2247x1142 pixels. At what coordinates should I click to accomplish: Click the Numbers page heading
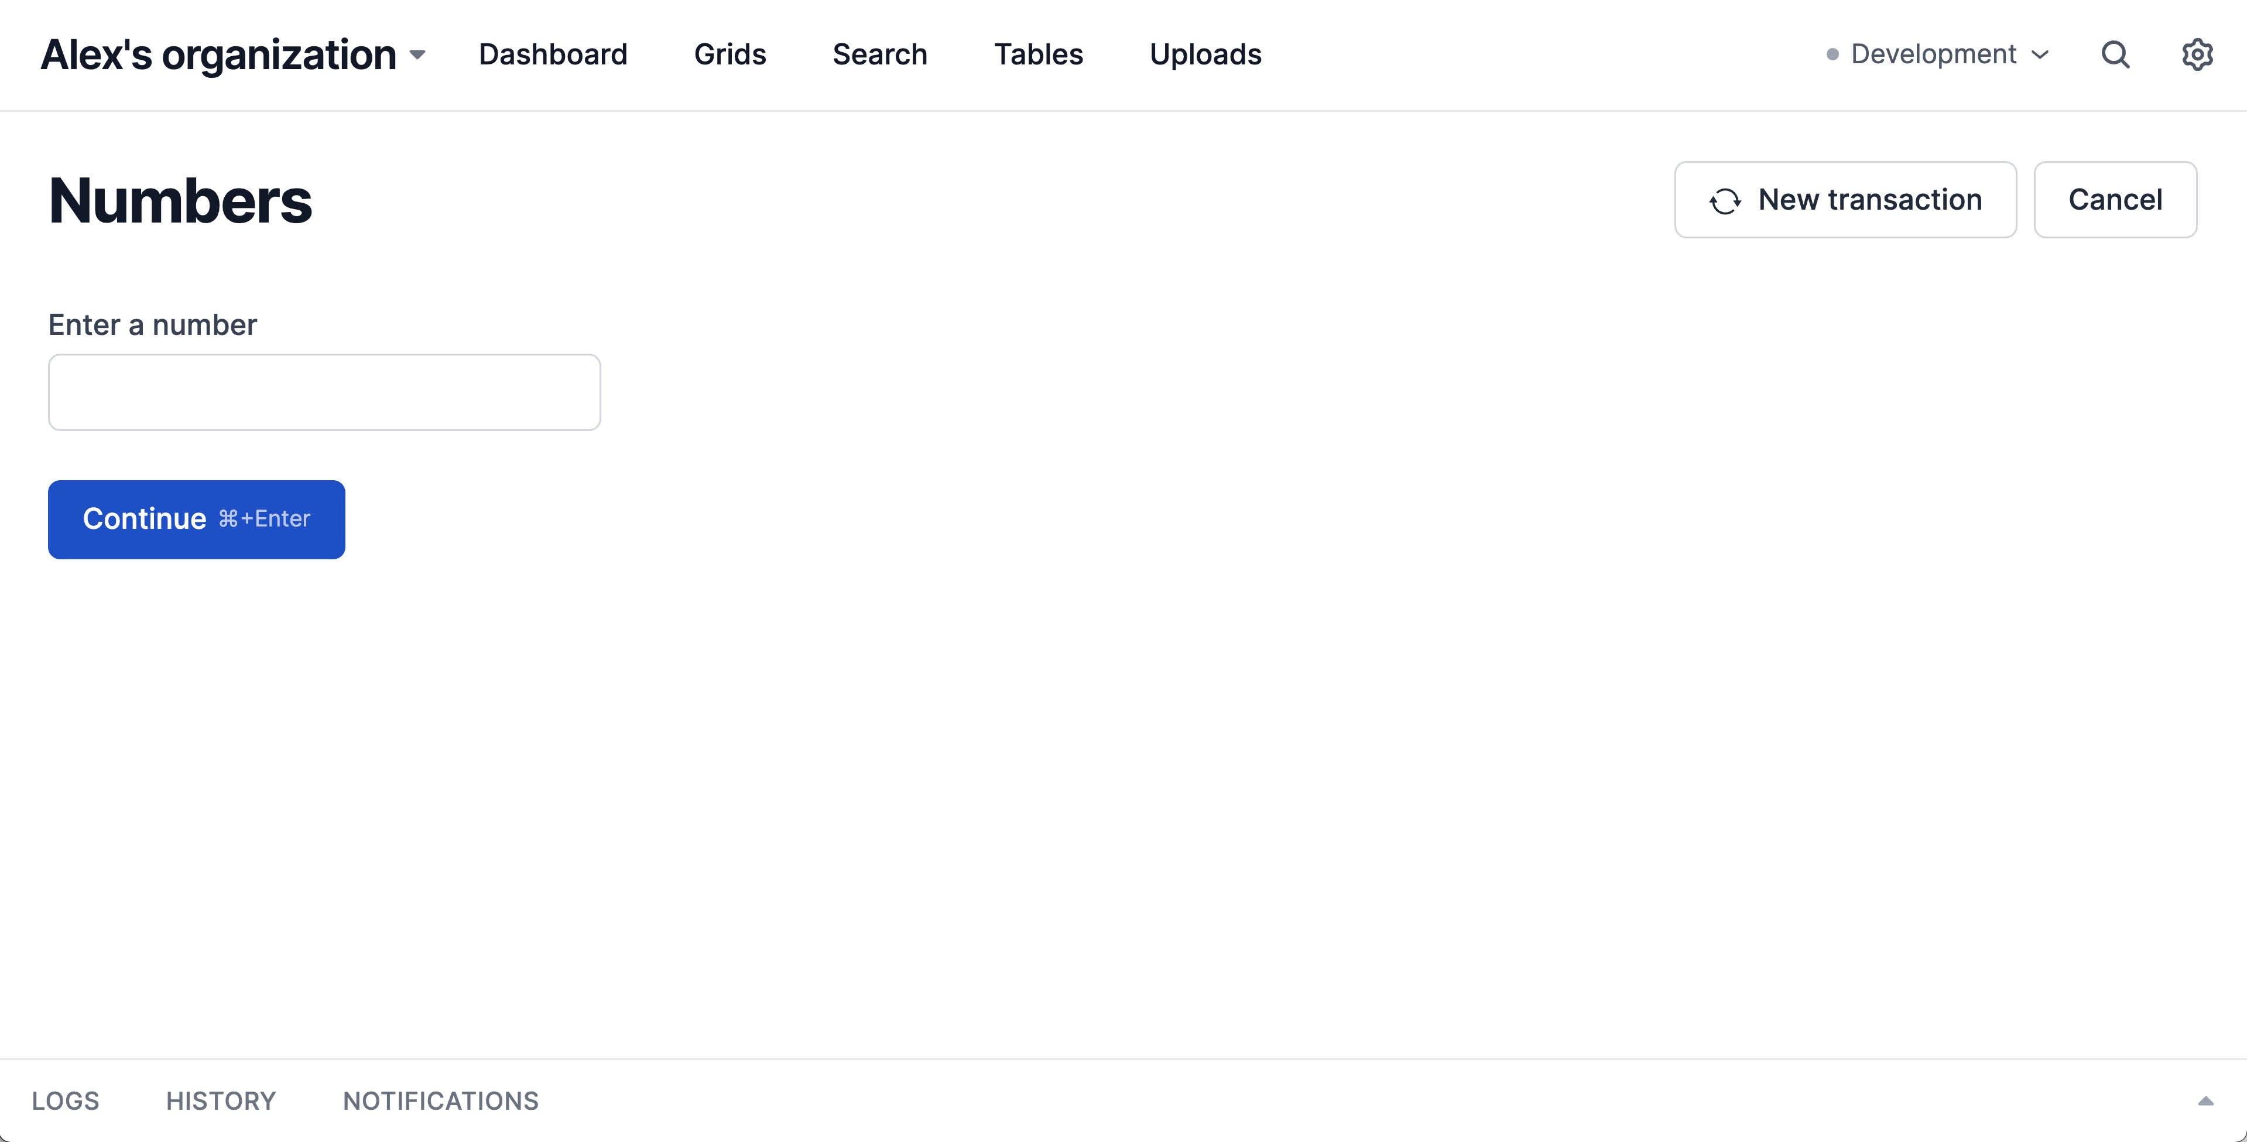click(180, 201)
